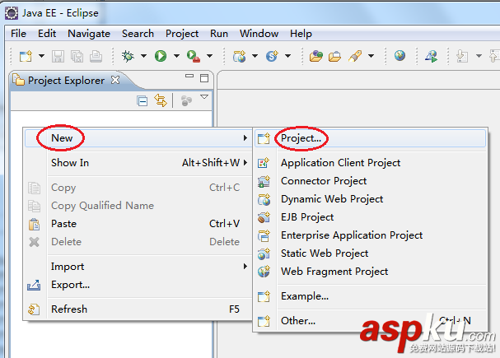Choose Export... in context menu
Screen dimensions: 500x358
coord(138,285)
